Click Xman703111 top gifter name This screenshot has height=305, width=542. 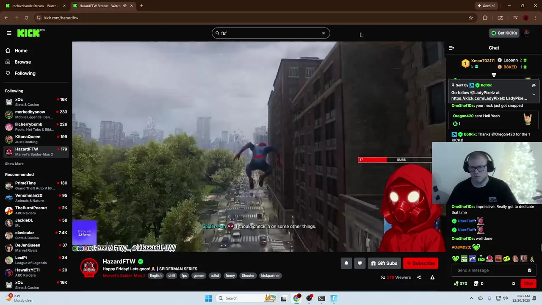[483, 61]
